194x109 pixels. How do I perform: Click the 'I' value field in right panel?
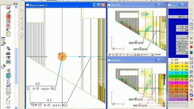click(x=182, y=40)
